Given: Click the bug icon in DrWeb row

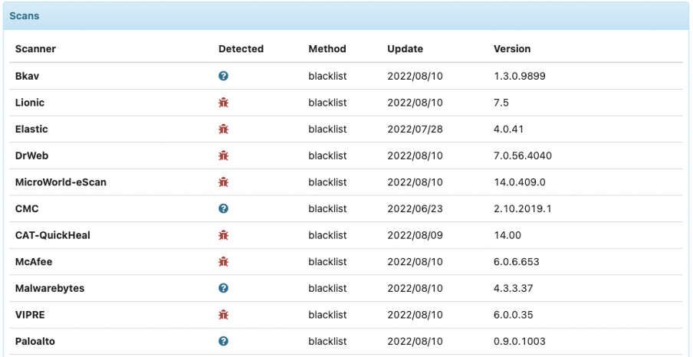Looking at the screenshot, I should (223, 156).
